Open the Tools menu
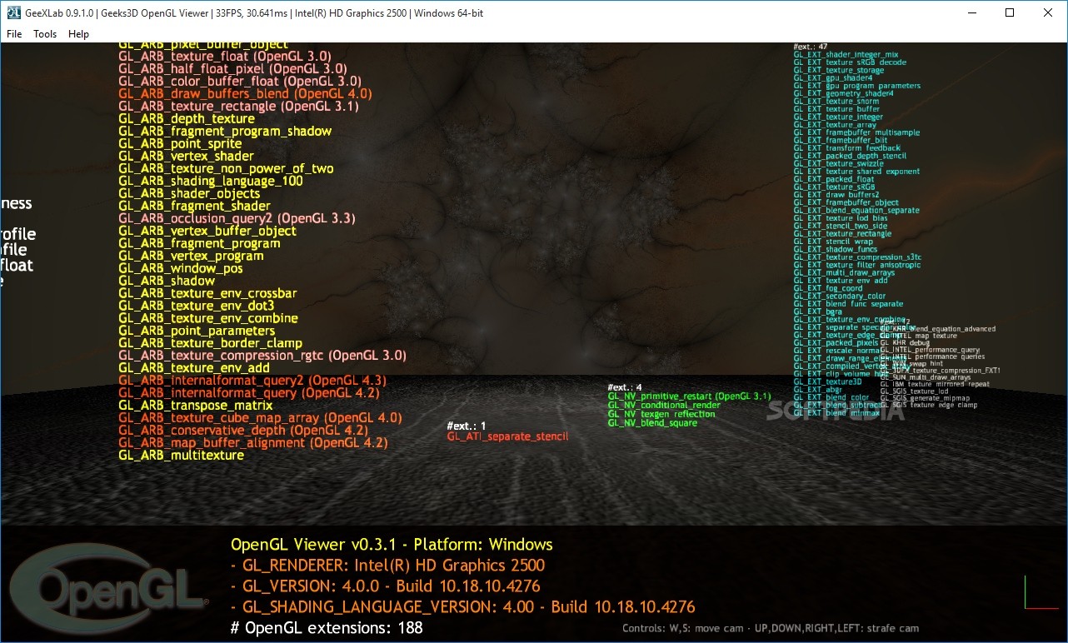This screenshot has height=643, width=1068. tap(45, 34)
